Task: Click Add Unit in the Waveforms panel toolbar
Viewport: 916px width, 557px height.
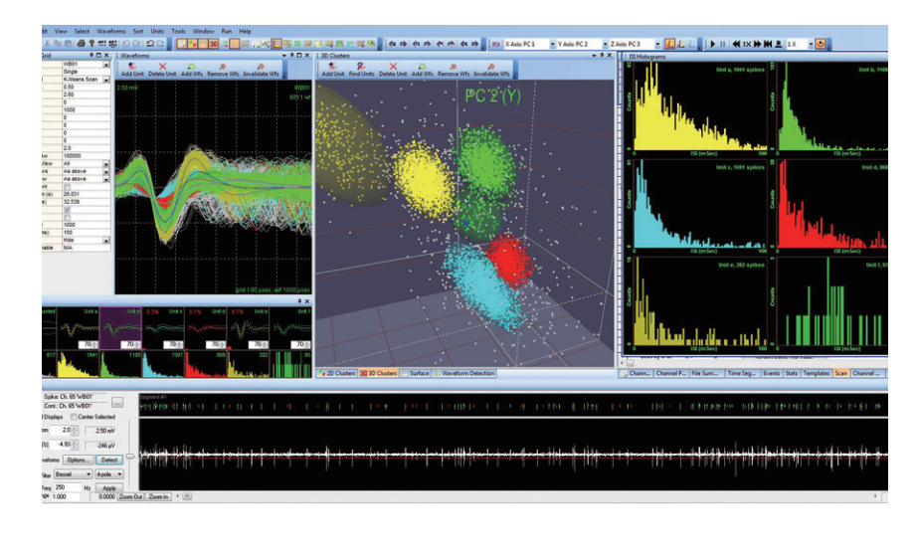Action: coord(132,71)
